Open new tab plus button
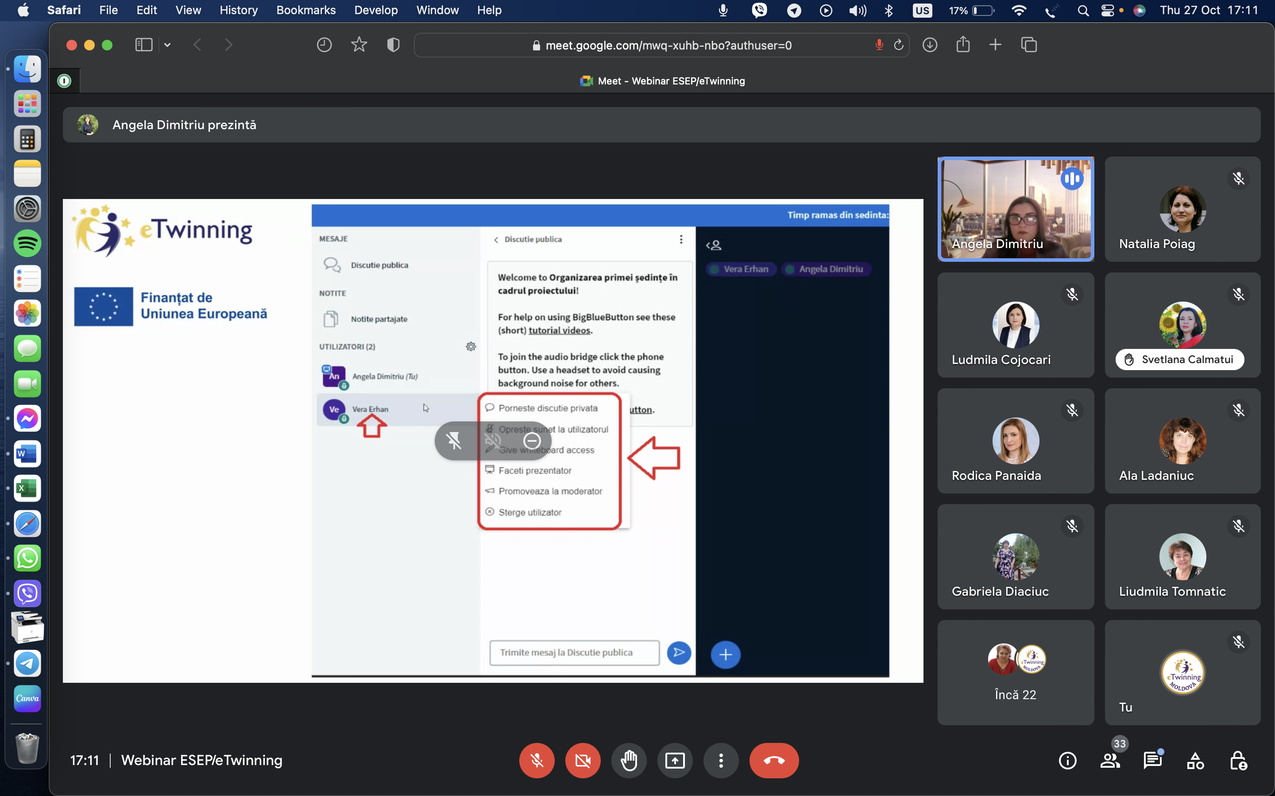The height and width of the screenshot is (796, 1275). (x=995, y=45)
